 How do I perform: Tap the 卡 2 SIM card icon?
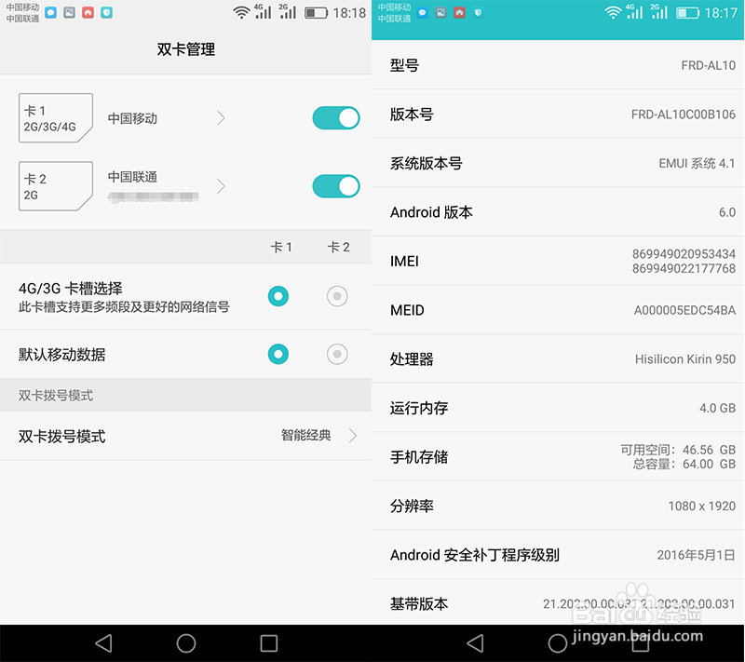[56, 186]
